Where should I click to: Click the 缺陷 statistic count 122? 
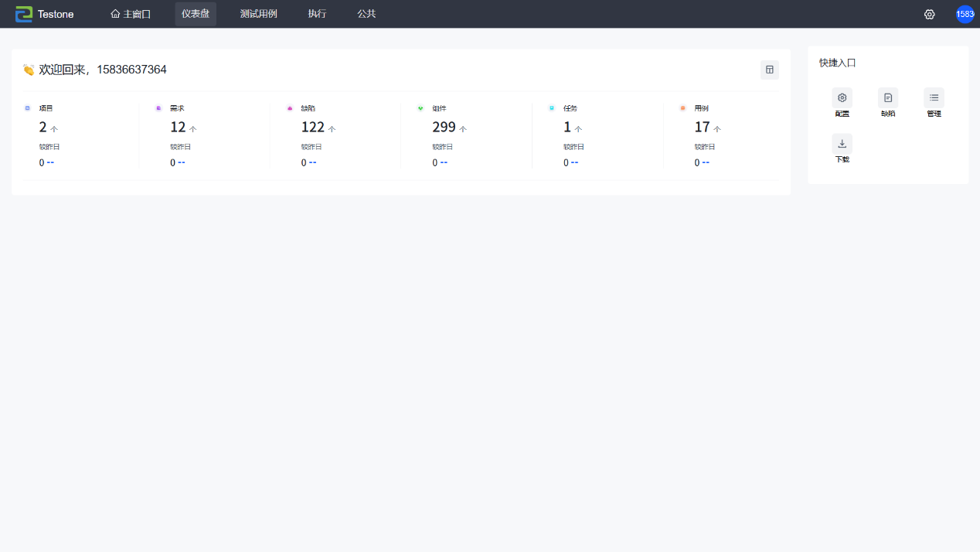(312, 128)
